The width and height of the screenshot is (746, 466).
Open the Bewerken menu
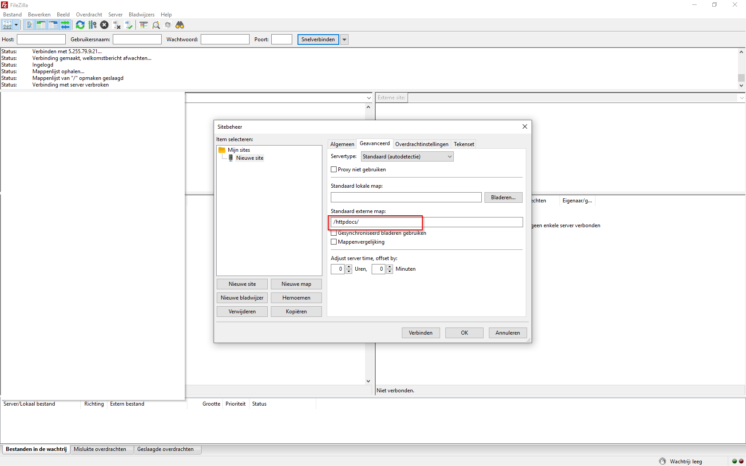click(x=39, y=15)
